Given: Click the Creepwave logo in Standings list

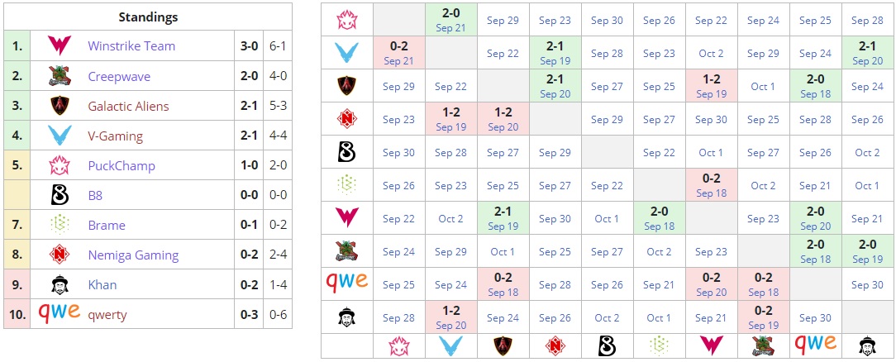Looking at the screenshot, I should point(59,76).
